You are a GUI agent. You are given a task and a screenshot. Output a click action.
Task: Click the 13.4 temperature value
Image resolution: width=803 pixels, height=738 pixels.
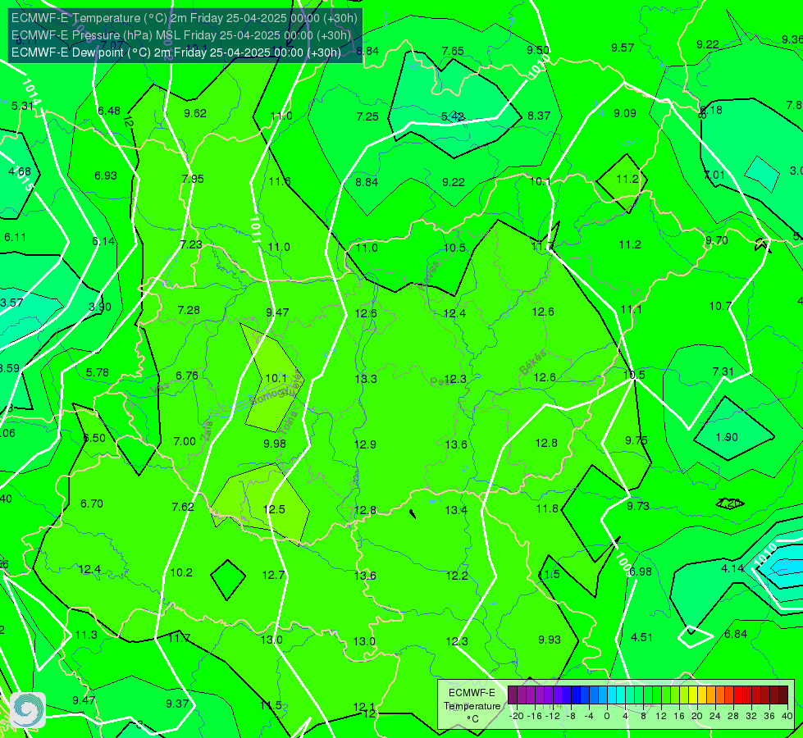(456, 510)
